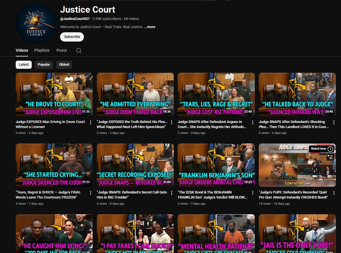
Task: Switch to the Playlists tab
Action: click(x=42, y=50)
